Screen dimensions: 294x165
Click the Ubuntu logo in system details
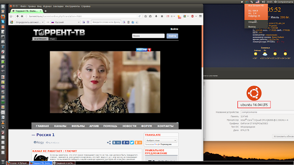[254, 93]
